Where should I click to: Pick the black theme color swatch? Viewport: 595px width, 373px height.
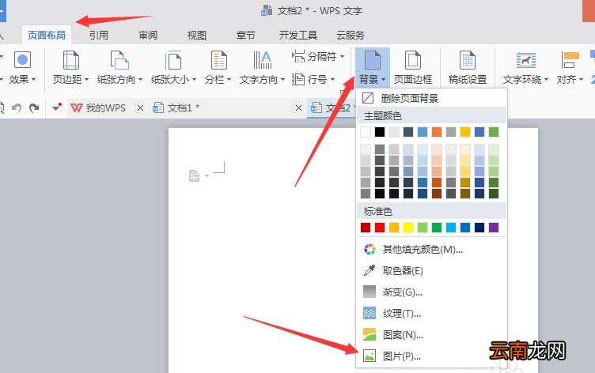tap(380, 131)
